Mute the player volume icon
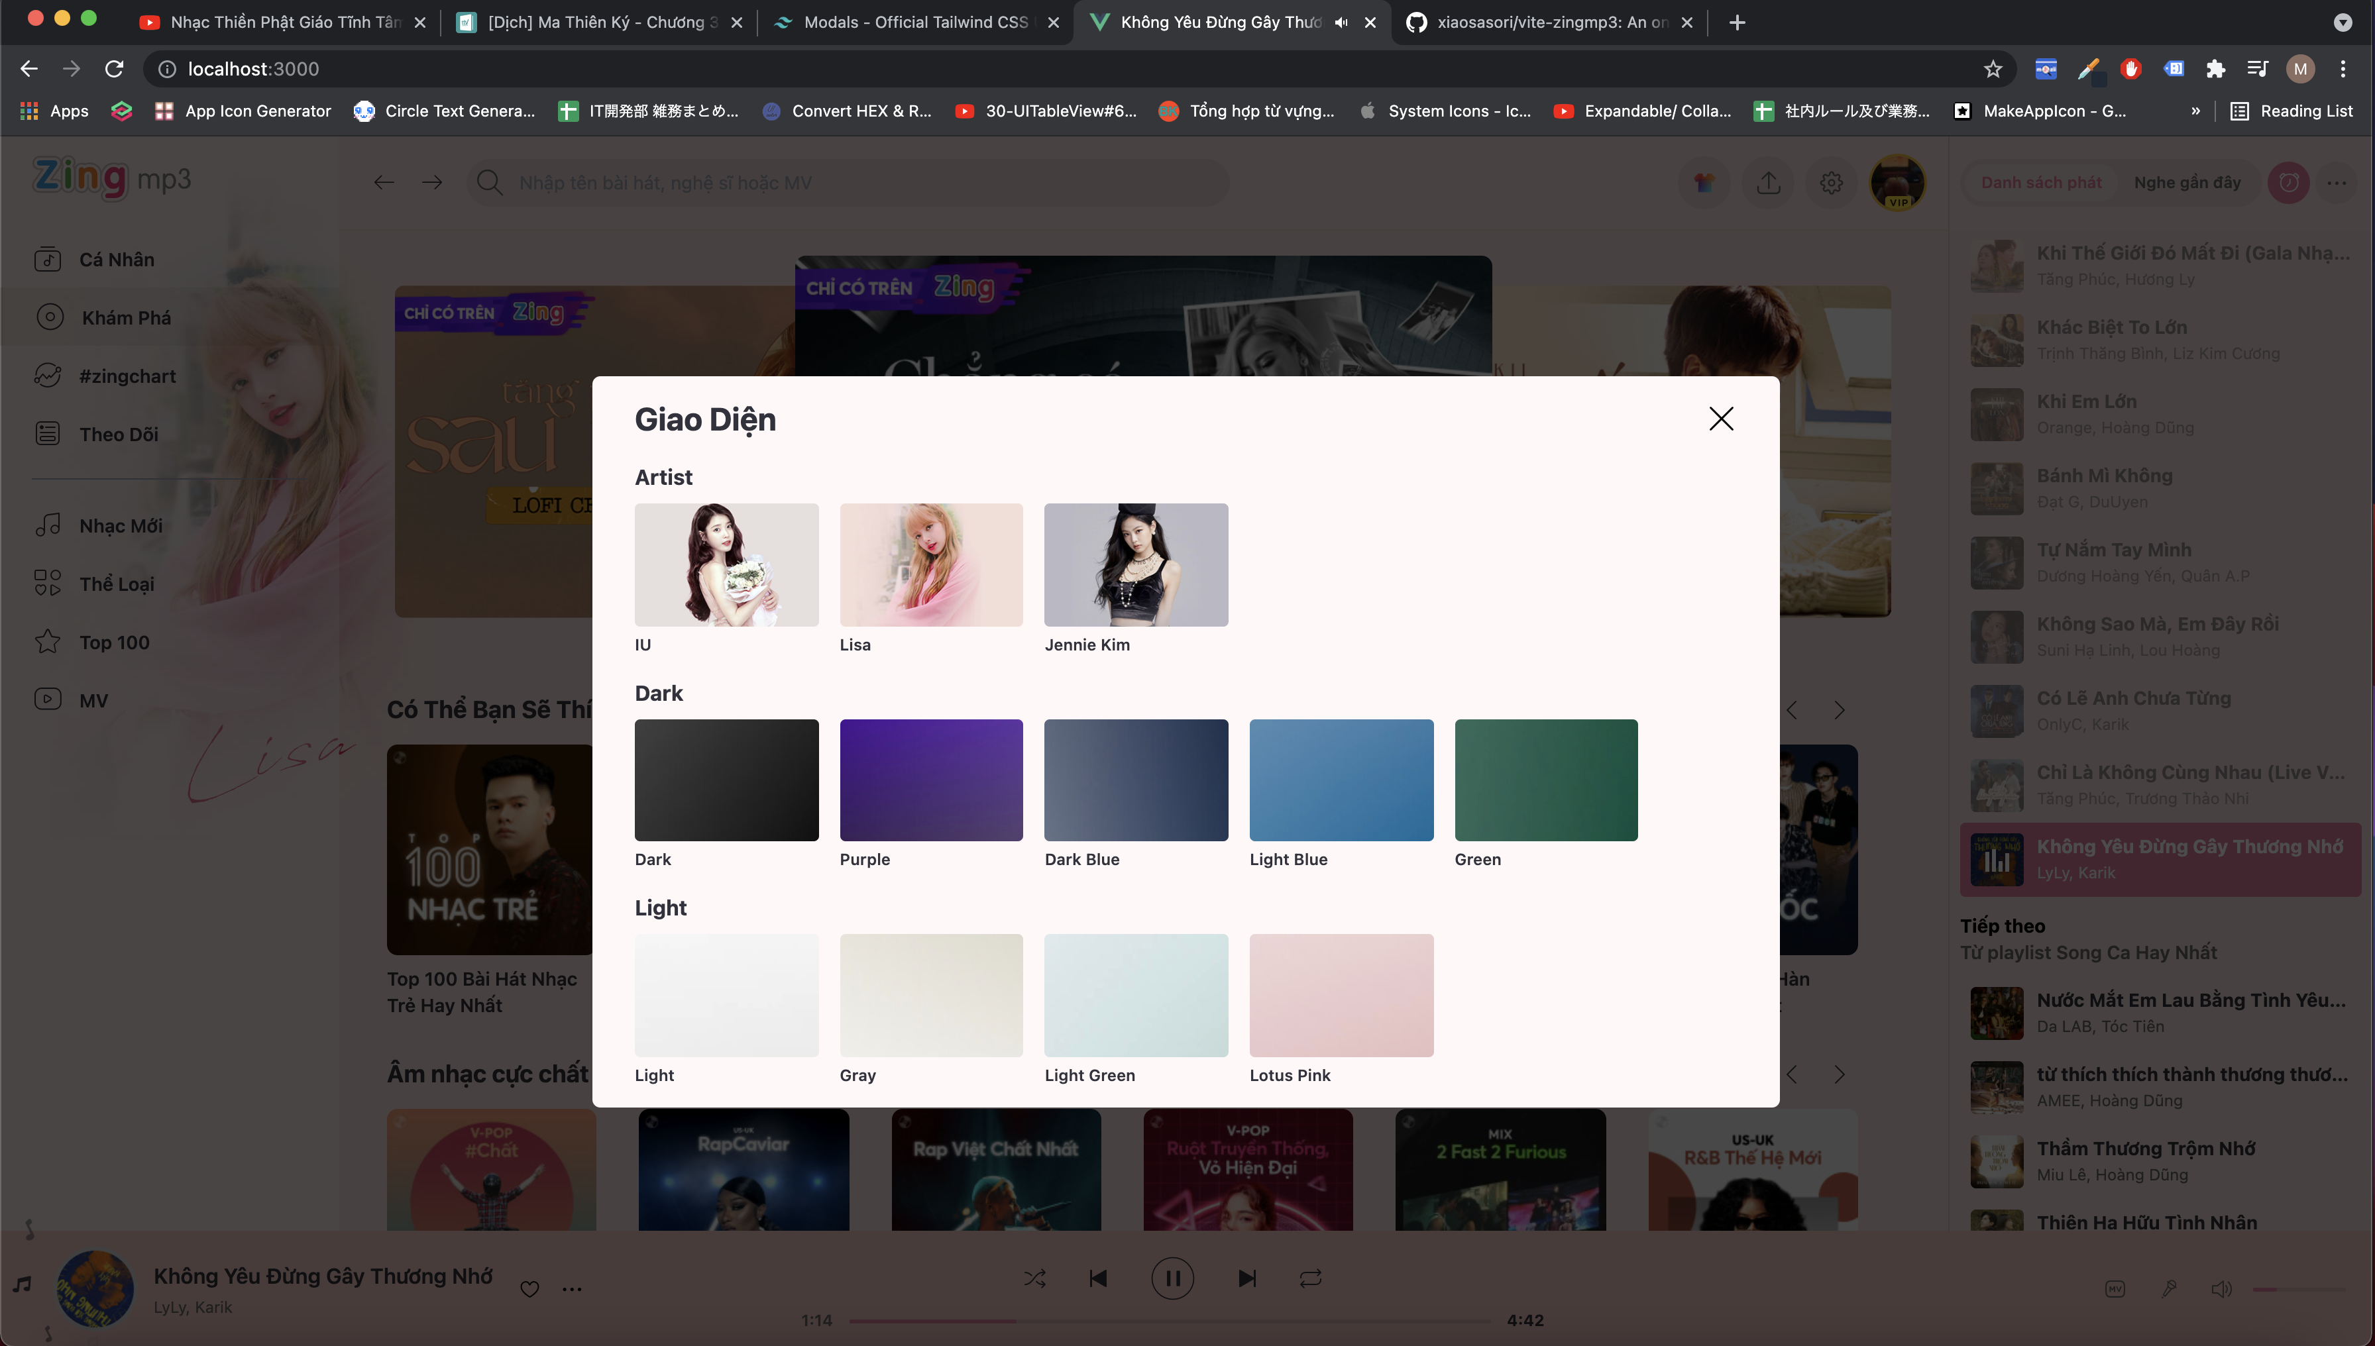 pyautogui.click(x=2221, y=1288)
